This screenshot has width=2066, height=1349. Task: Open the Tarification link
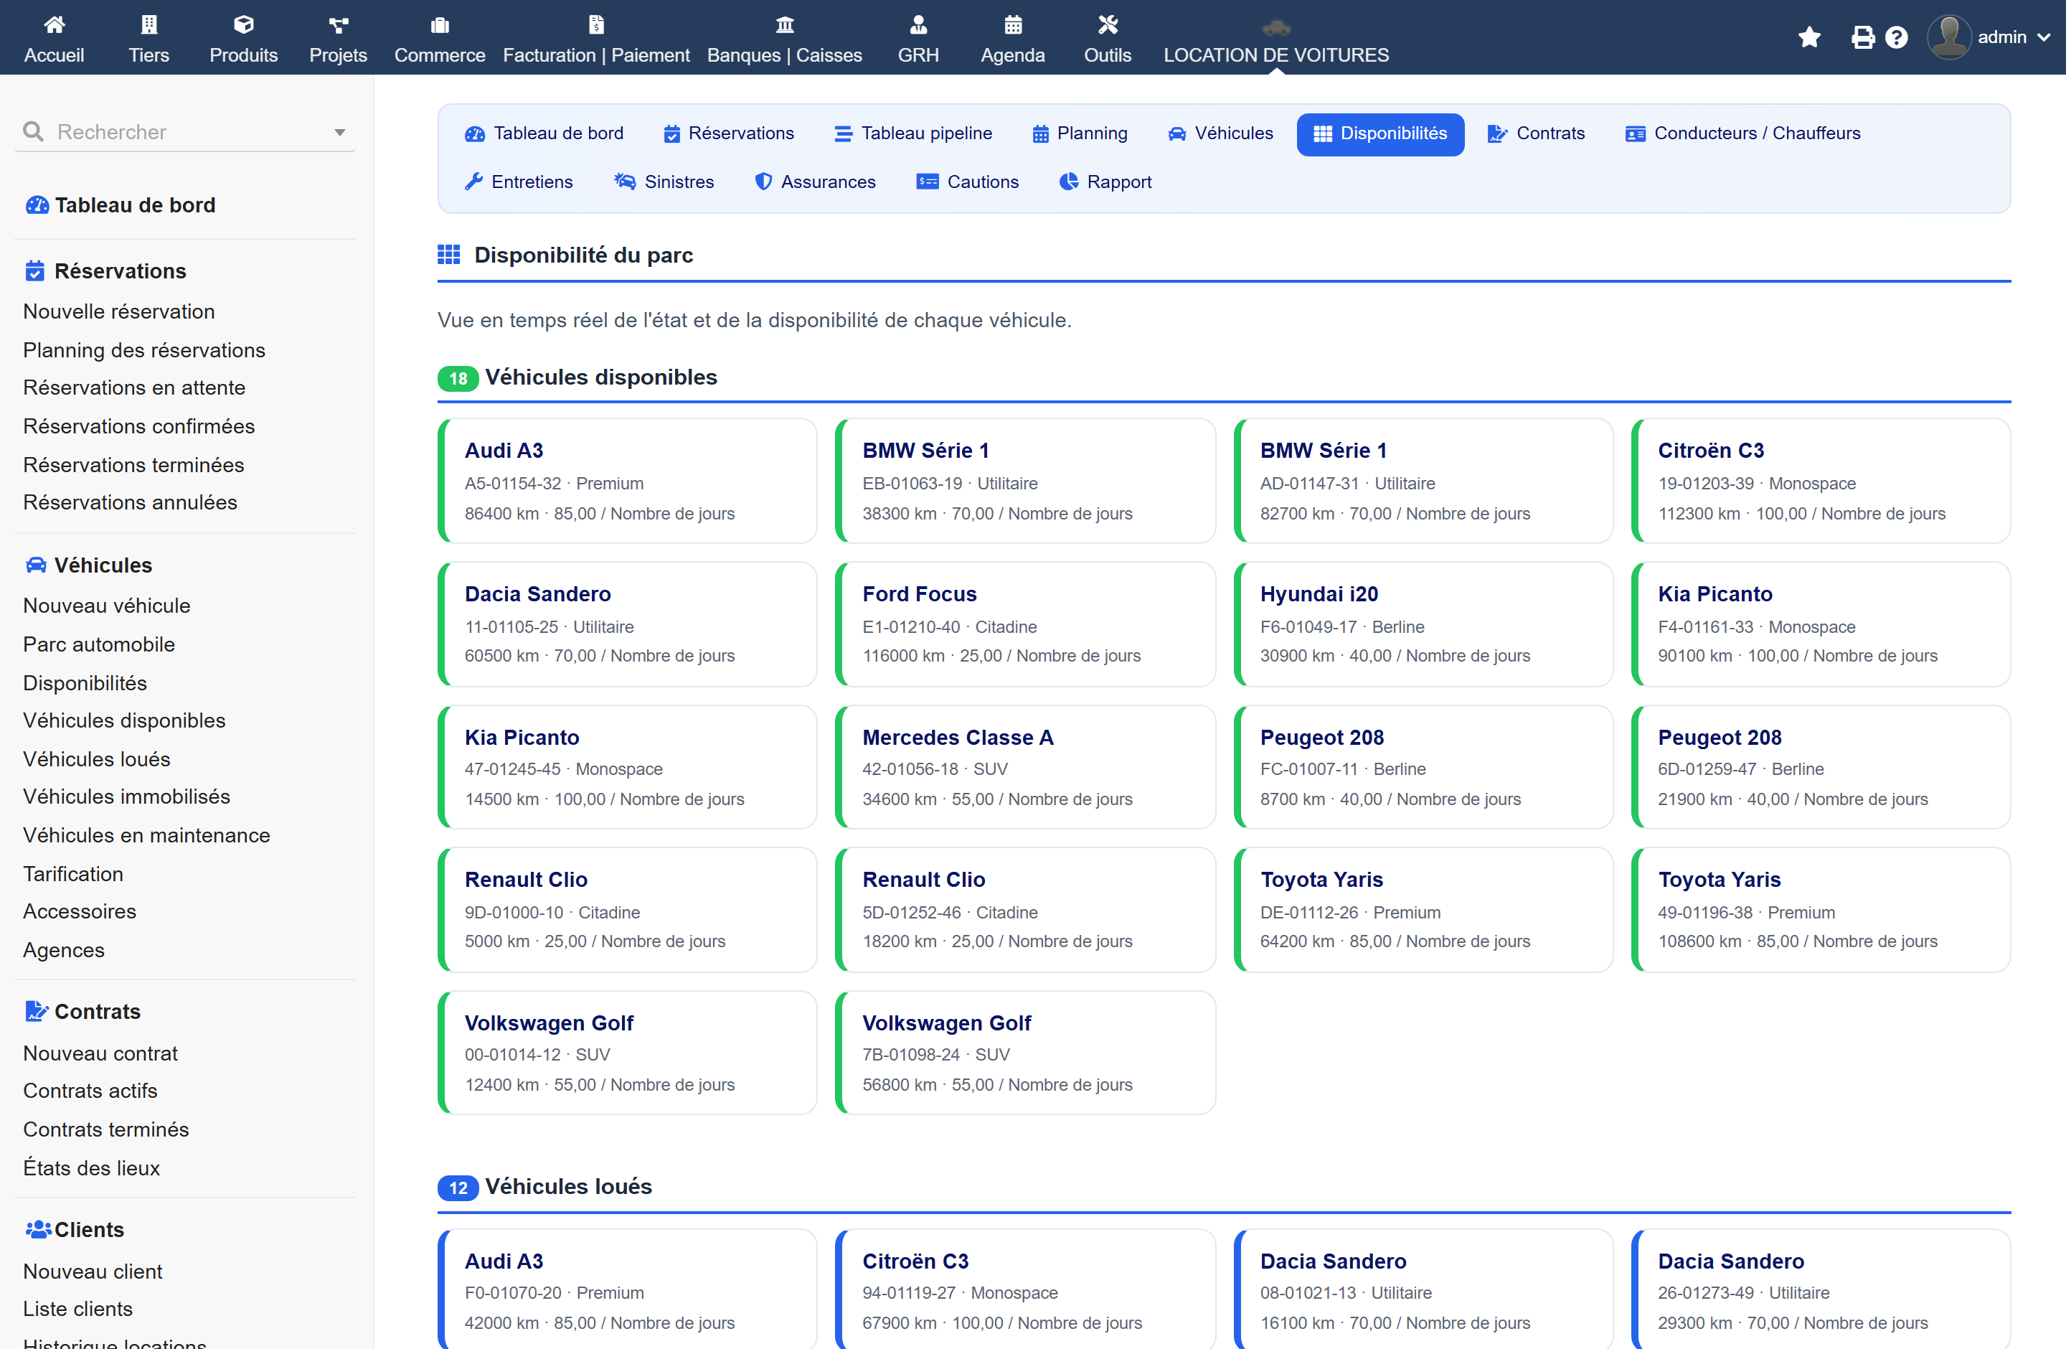point(73,874)
